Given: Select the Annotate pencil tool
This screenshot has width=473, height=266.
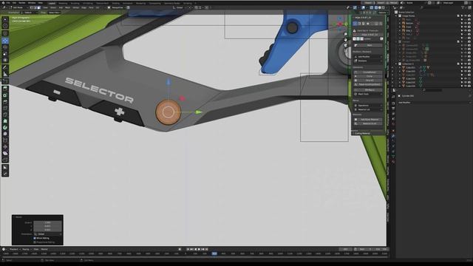Looking at the screenshot, I should [x=5, y=67].
